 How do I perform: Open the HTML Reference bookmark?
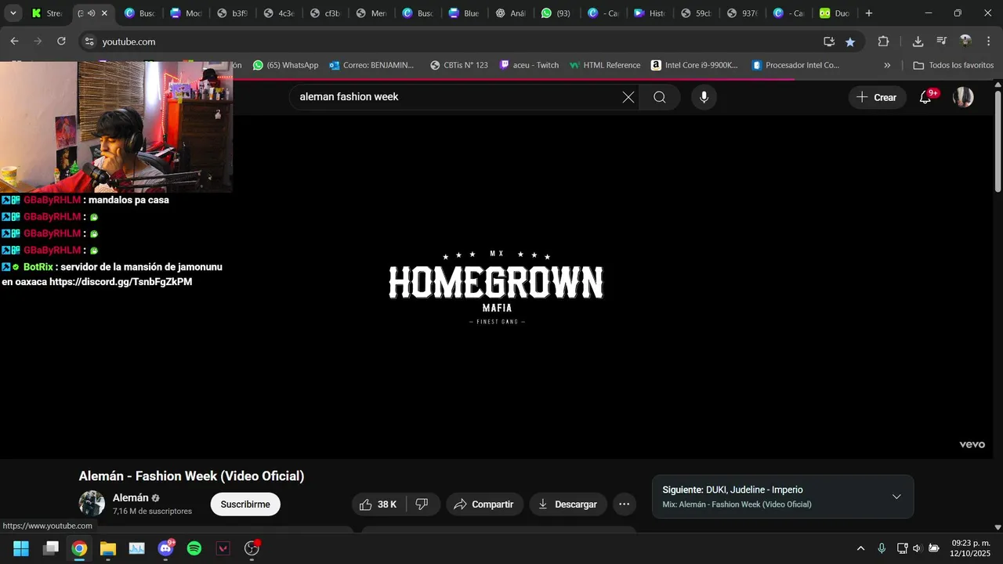click(x=605, y=65)
